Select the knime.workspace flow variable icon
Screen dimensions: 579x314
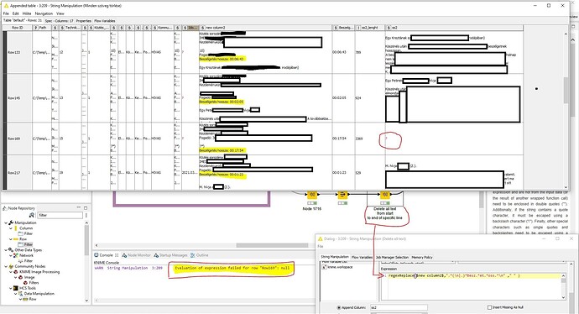point(324,267)
